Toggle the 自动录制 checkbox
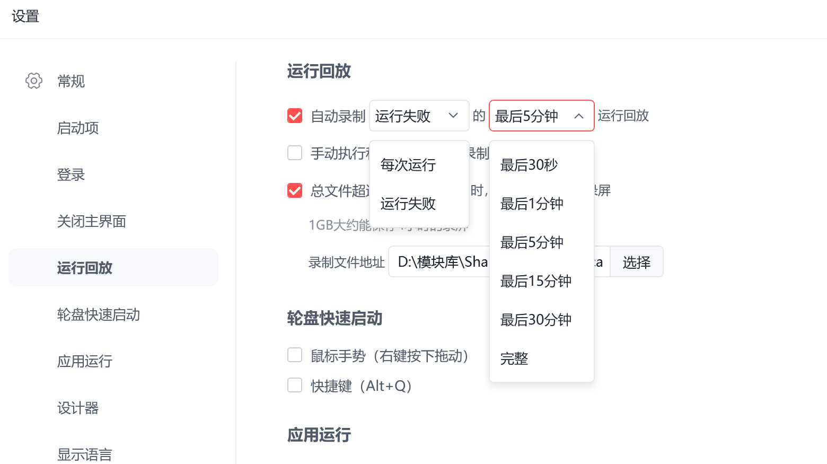Image resolution: width=827 pixels, height=464 pixels. point(295,116)
